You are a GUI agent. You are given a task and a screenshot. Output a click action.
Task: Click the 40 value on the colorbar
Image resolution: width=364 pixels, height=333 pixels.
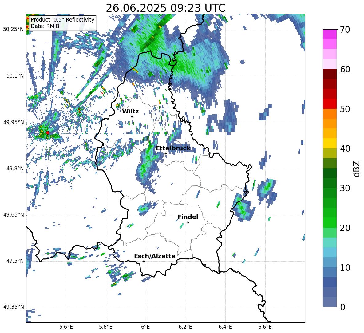coord(345,148)
